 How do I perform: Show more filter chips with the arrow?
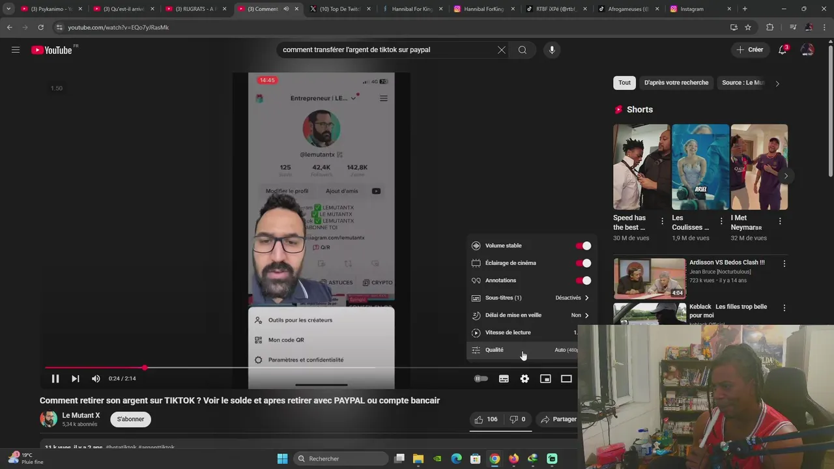coord(777,83)
